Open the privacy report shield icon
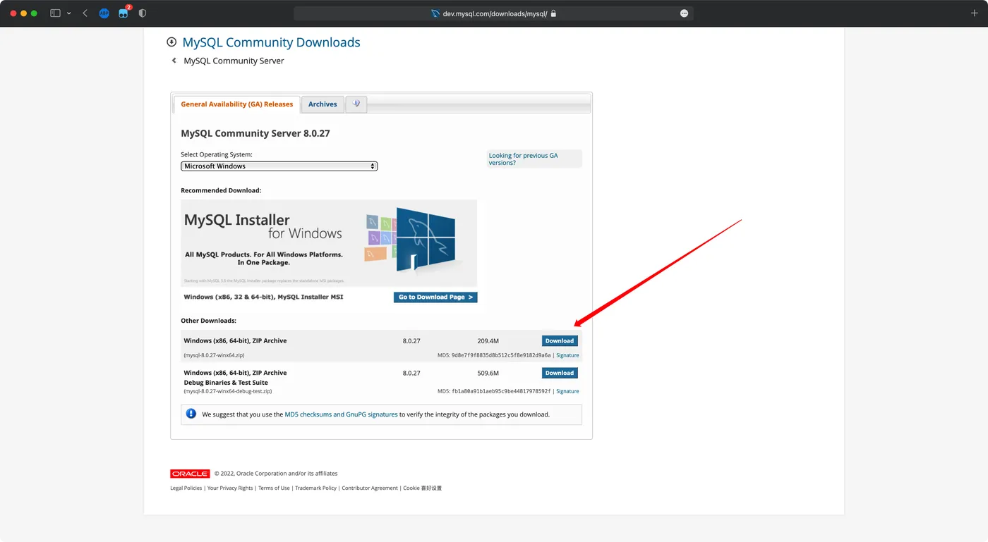Image resolution: width=988 pixels, height=542 pixels. tap(143, 13)
